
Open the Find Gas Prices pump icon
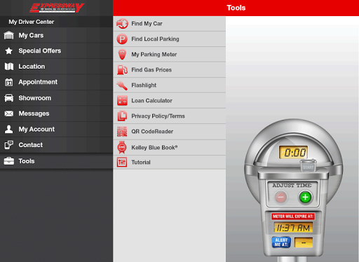click(122, 70)
